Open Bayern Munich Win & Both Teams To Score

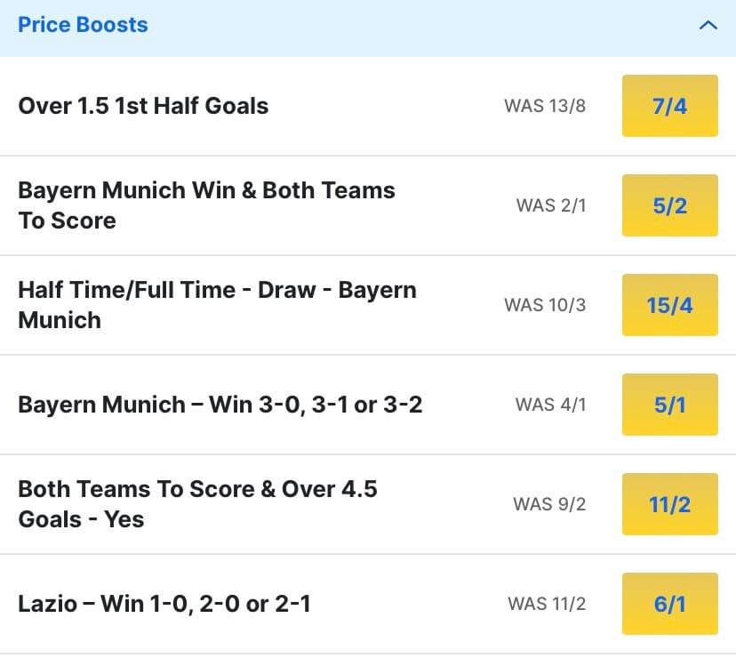tap(206, 205)
